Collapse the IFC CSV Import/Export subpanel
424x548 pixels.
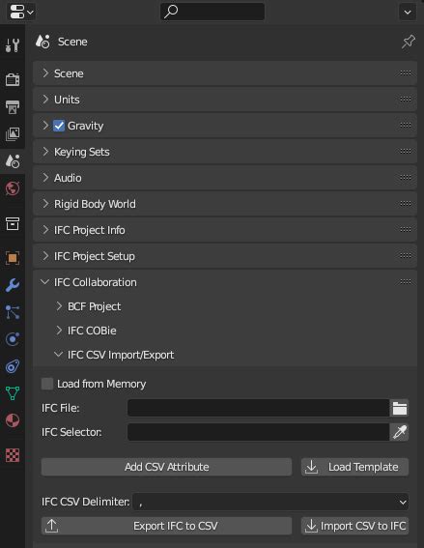59,355
